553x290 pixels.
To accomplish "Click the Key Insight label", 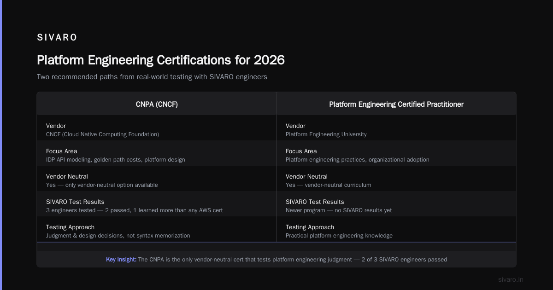I will point(121,260).
